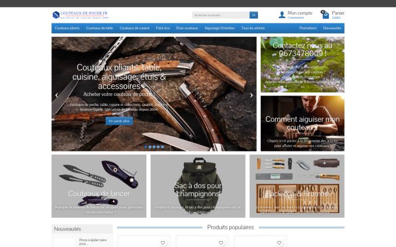Click the Couteaux-de-poche.fr site logo

81,15
